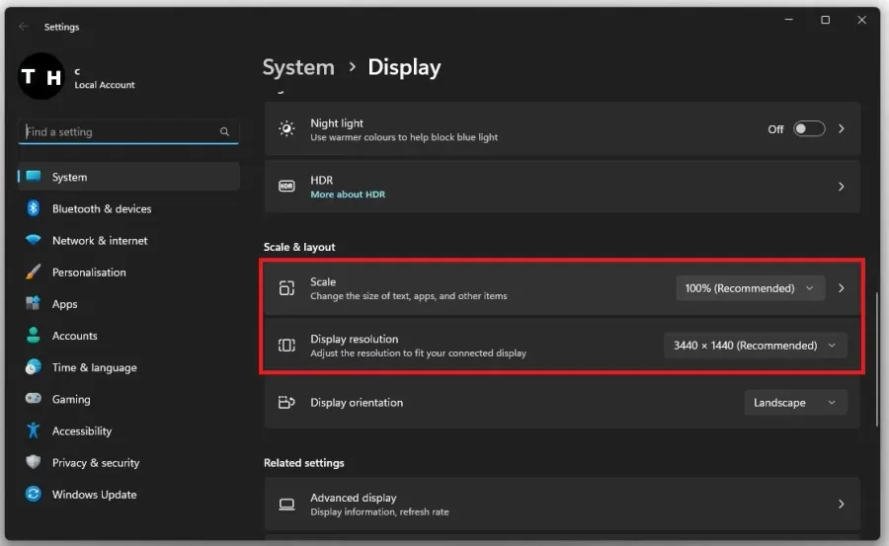Image resolution: width=889 pixels, height=546 pixels.
Task: Open Personalisation settings
Action: pos(128,272)
